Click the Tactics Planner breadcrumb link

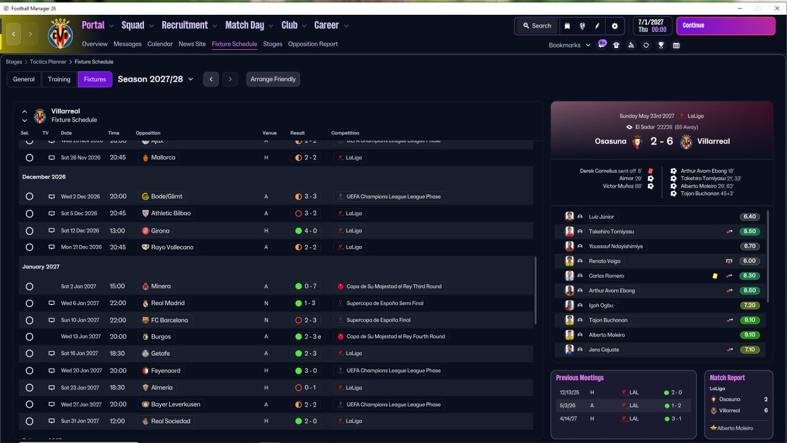point(49,62)
